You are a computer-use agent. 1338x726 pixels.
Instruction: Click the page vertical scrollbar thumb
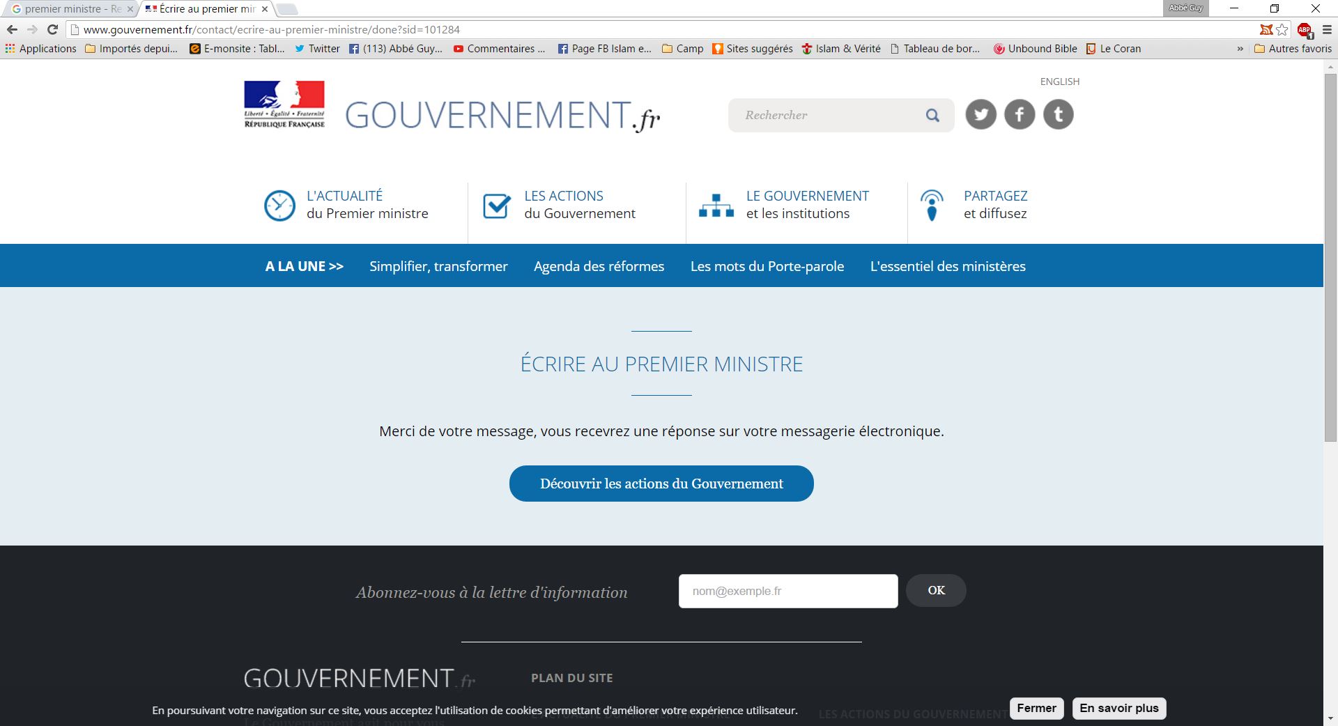[x=1330, y=256]
